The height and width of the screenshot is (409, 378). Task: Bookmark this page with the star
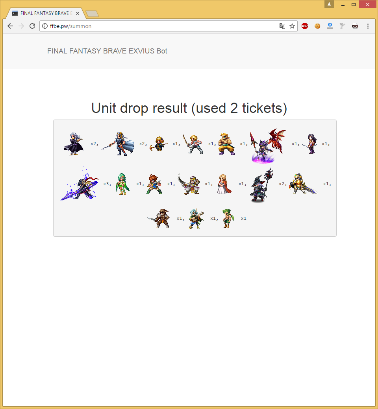292,26
